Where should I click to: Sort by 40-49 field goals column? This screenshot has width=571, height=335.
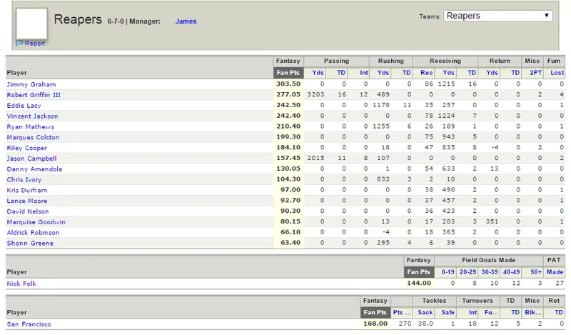coord(512,272)
